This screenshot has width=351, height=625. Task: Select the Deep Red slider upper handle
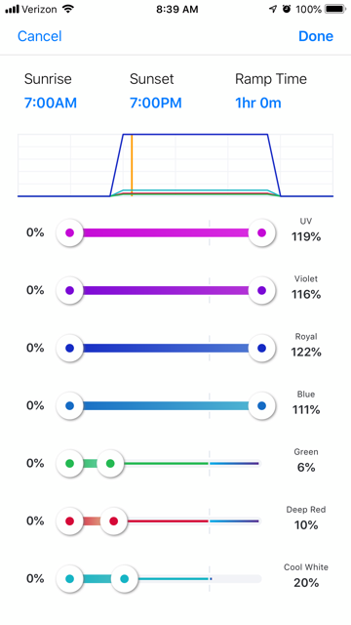113,521
